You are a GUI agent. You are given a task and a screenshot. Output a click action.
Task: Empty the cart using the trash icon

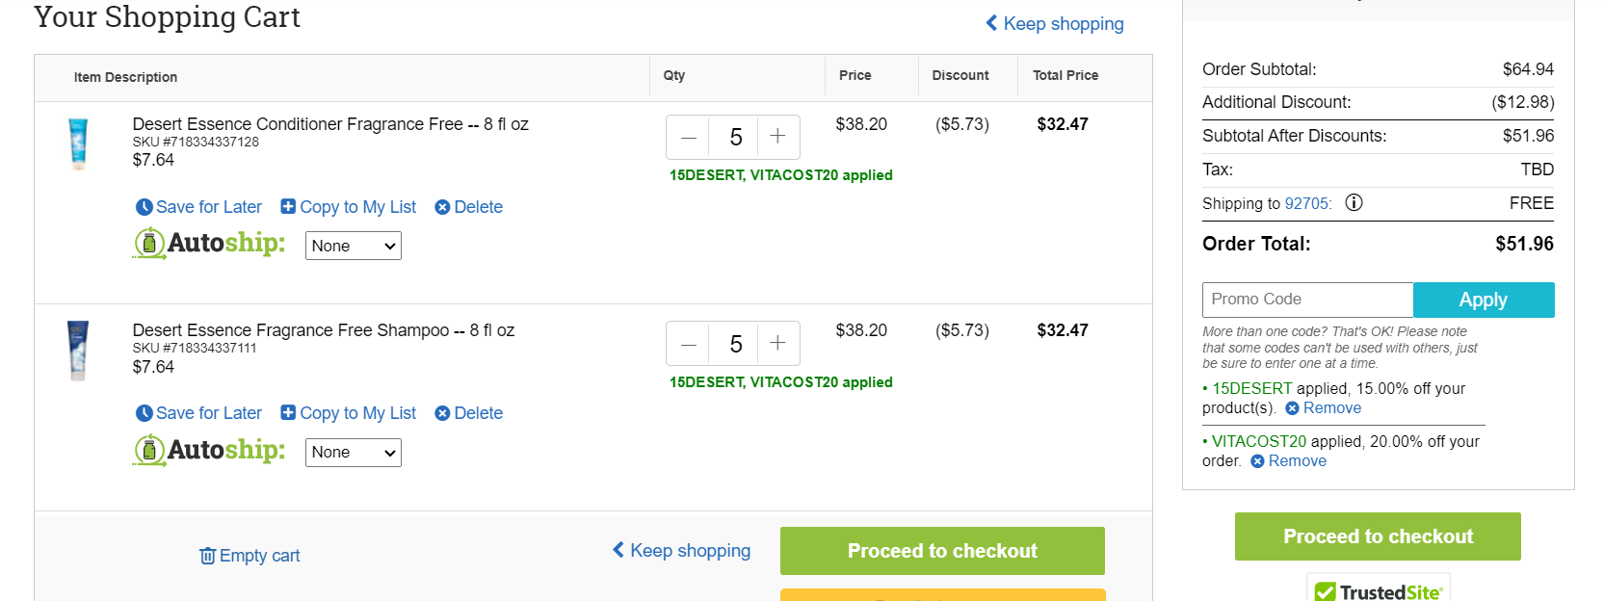[x=250, y=556]
